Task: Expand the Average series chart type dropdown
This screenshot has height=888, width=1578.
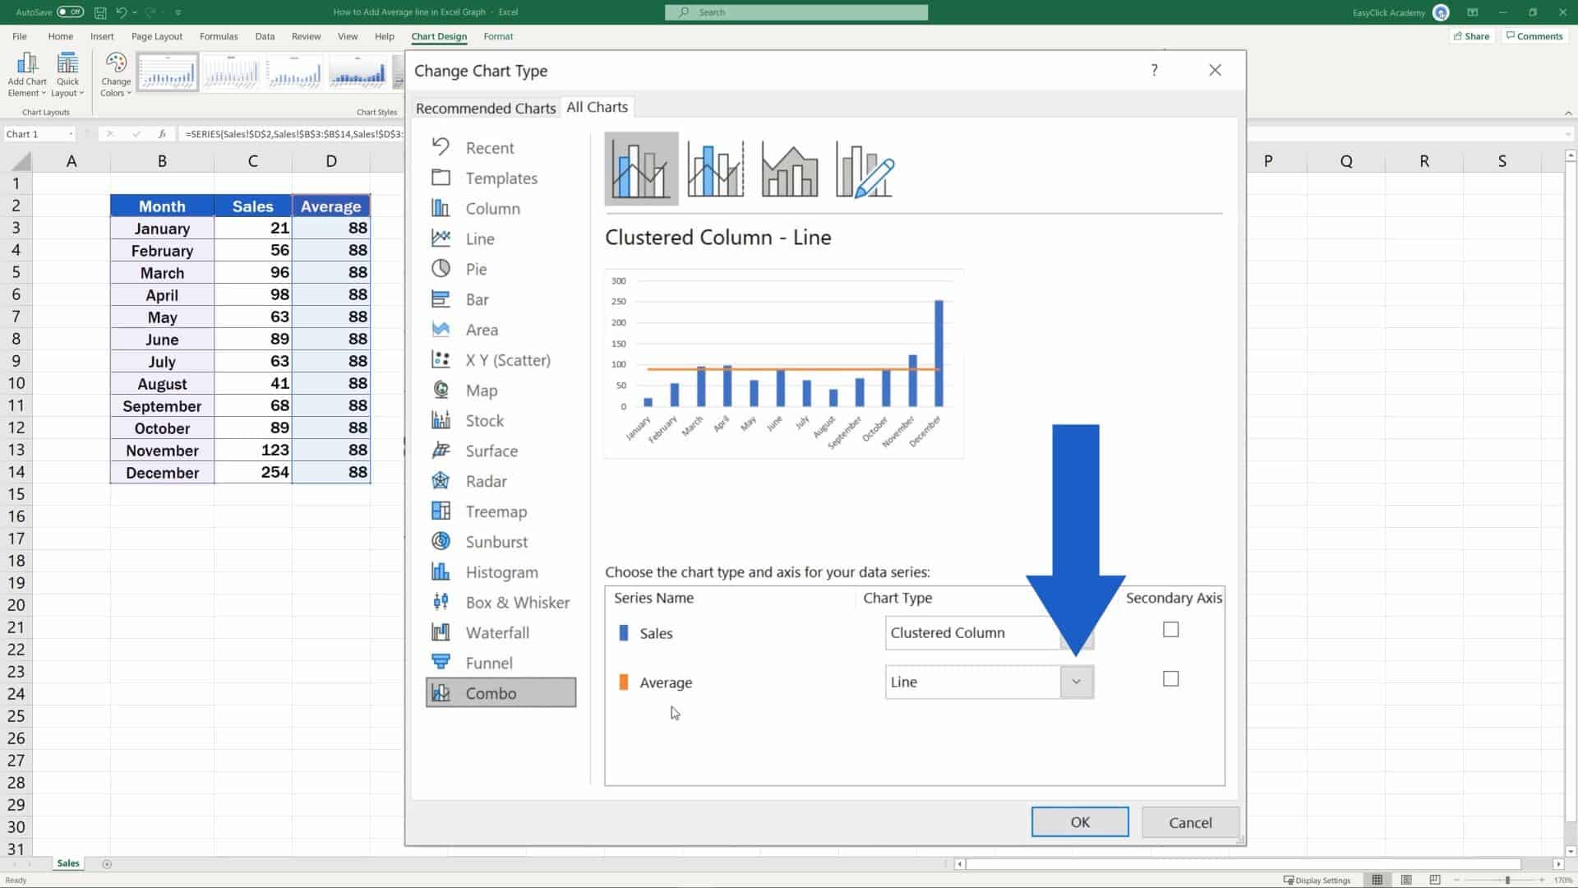Action: [1076, 682]
